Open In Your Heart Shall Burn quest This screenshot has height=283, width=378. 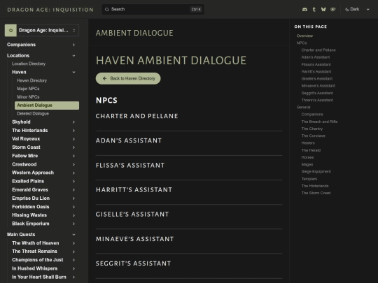coord(39,277)
